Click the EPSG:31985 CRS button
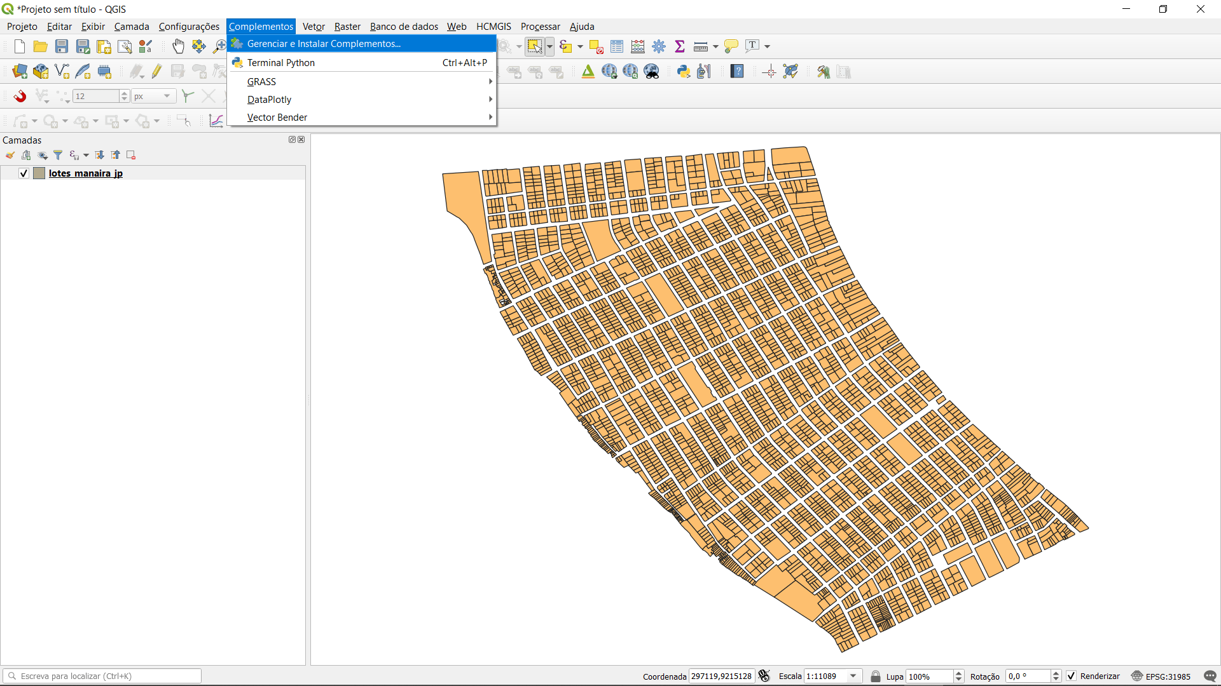Viewport: 1221px width, 686px height. 1161,676
